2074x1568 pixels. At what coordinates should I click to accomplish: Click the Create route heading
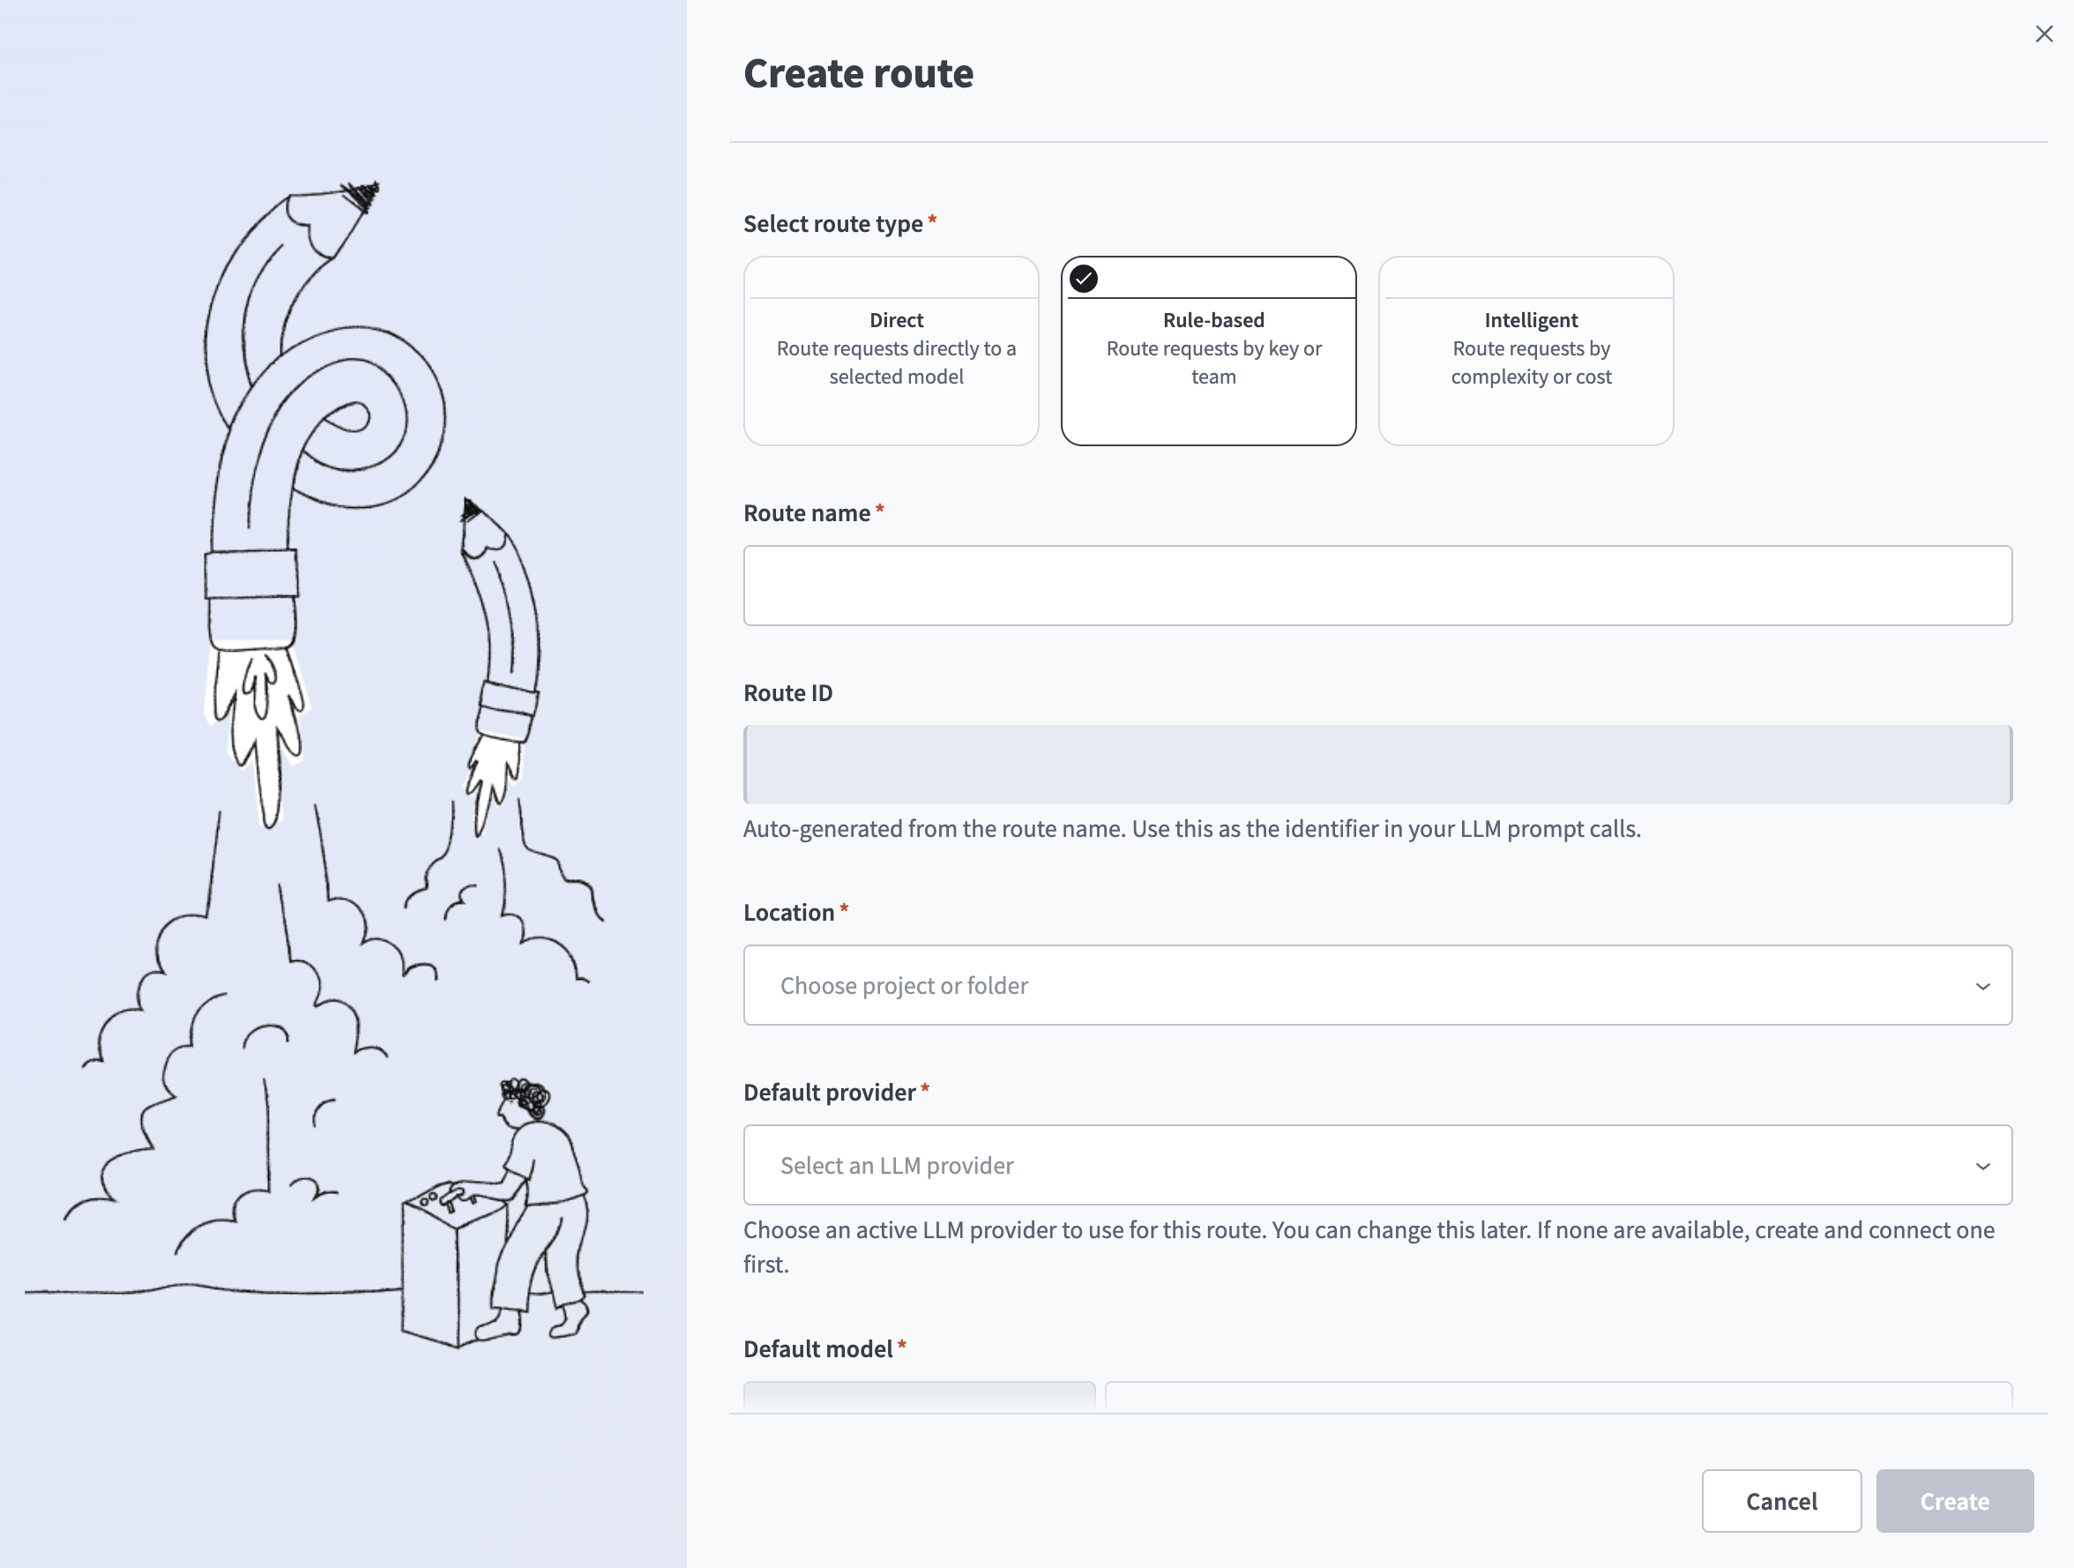tap(858, 73)
